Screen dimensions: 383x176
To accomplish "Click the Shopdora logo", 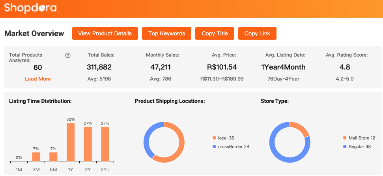I will pos(30,8).
